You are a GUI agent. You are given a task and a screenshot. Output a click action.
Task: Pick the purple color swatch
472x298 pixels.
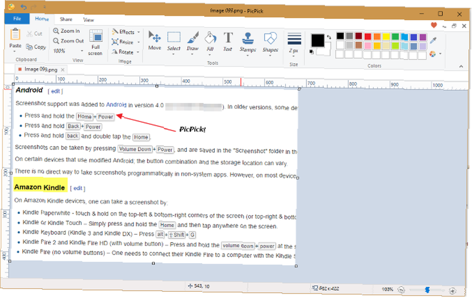[x=423, y=37]
